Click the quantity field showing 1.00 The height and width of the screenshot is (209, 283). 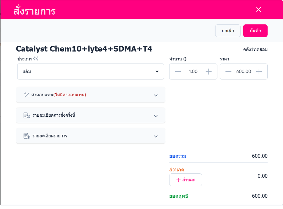193,72
